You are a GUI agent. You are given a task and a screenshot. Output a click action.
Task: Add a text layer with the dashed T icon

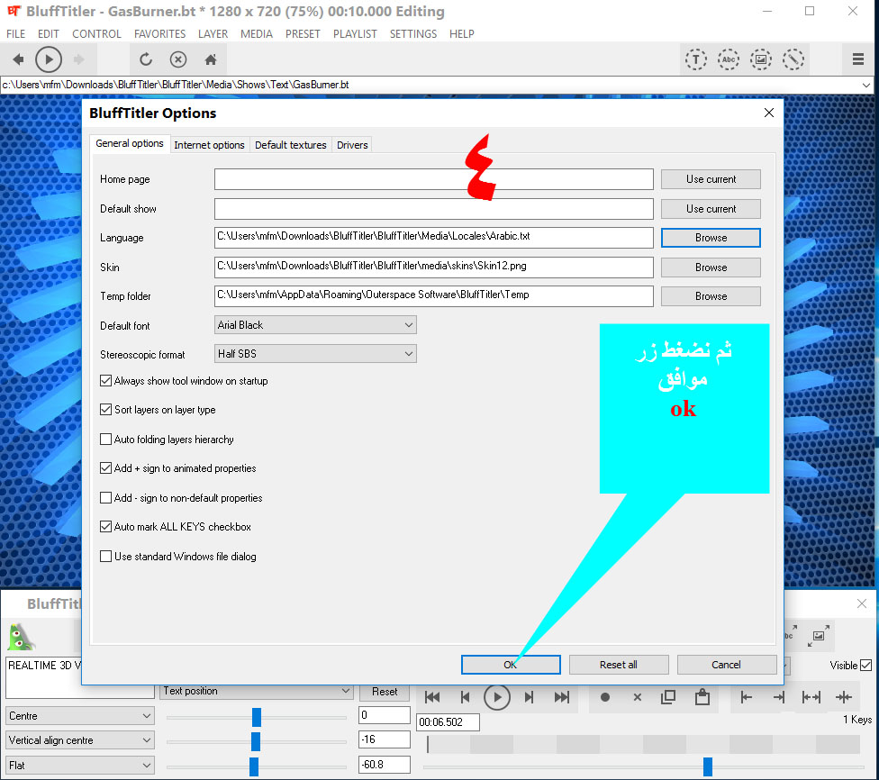click(x=695, y=59)
